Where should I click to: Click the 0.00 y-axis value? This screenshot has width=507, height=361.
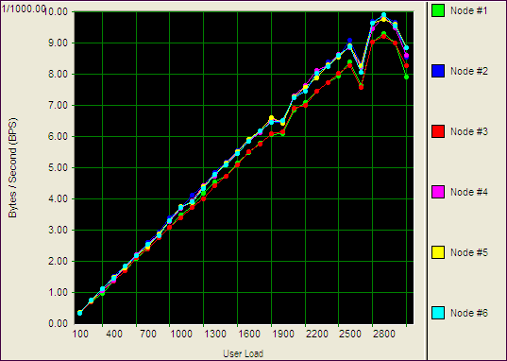coord(59,323)
